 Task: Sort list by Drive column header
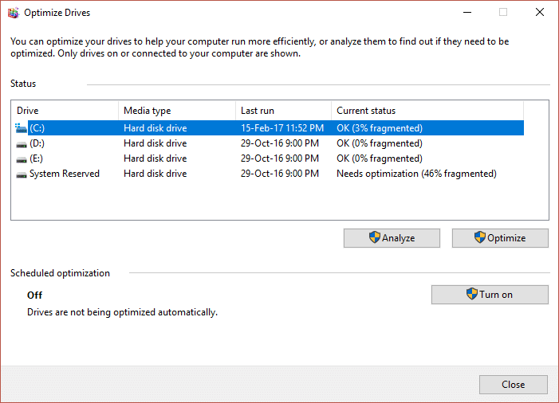[65, 111]
